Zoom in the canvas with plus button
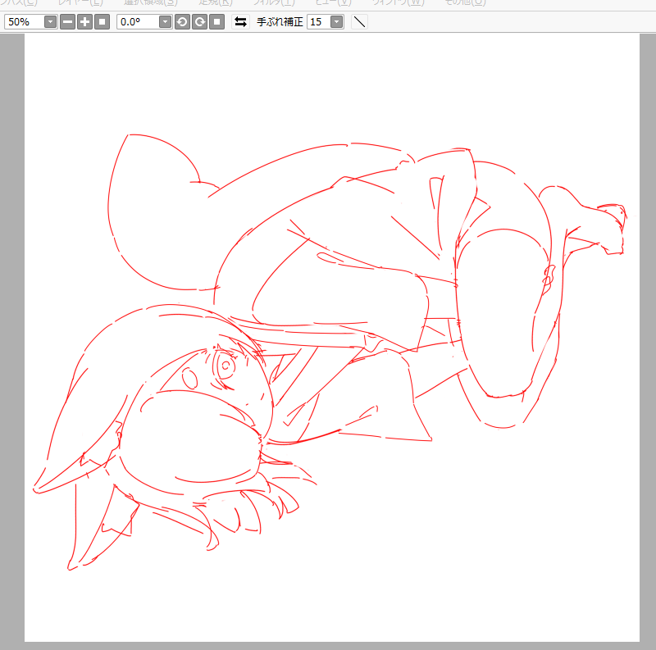 click(x=85, y=22)
